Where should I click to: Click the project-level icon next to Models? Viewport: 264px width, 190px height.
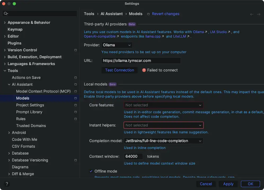click(x=75, y=98)
